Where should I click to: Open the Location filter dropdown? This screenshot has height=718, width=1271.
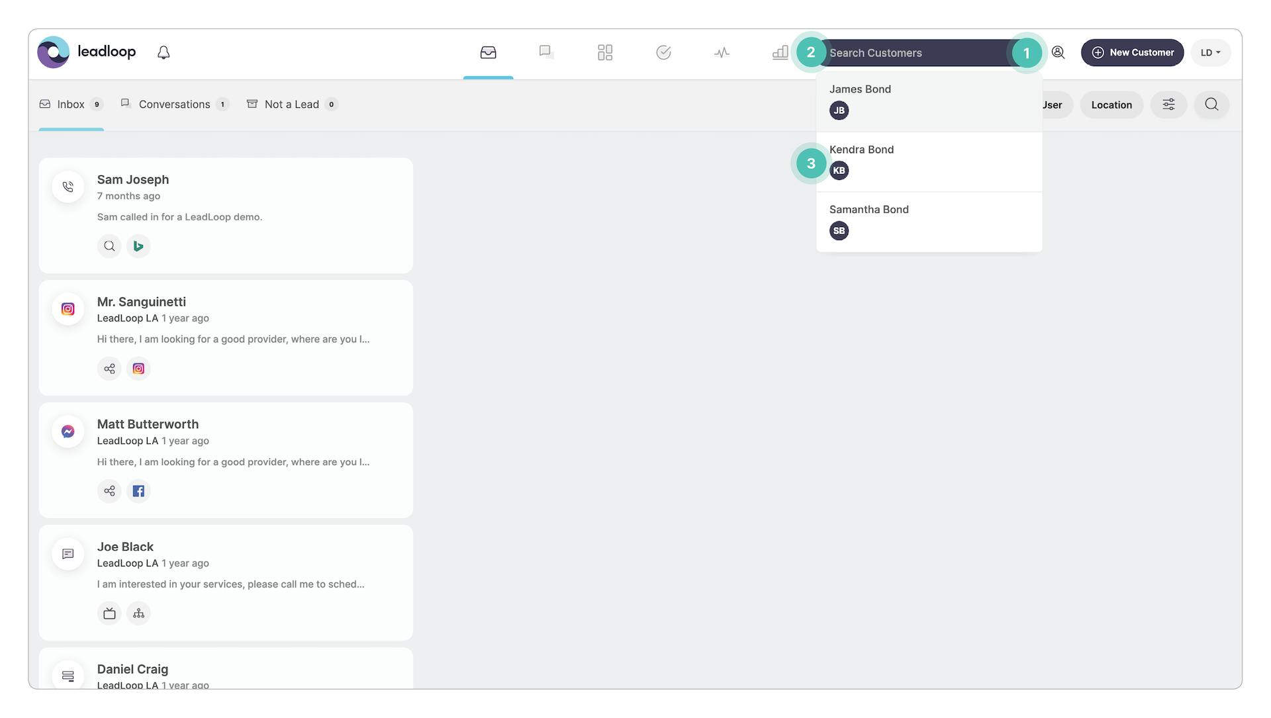[1111, 105]
